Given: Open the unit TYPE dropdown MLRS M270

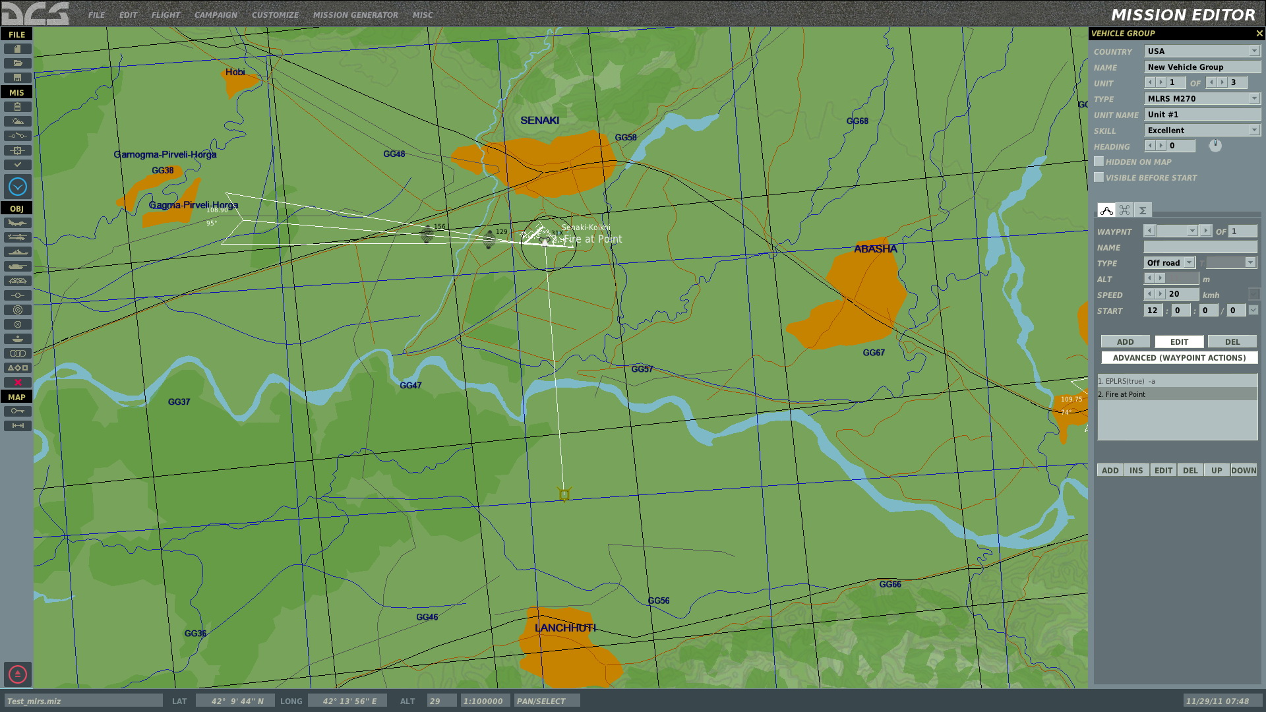Looking at the screenshot, I should pos(1203,99).
